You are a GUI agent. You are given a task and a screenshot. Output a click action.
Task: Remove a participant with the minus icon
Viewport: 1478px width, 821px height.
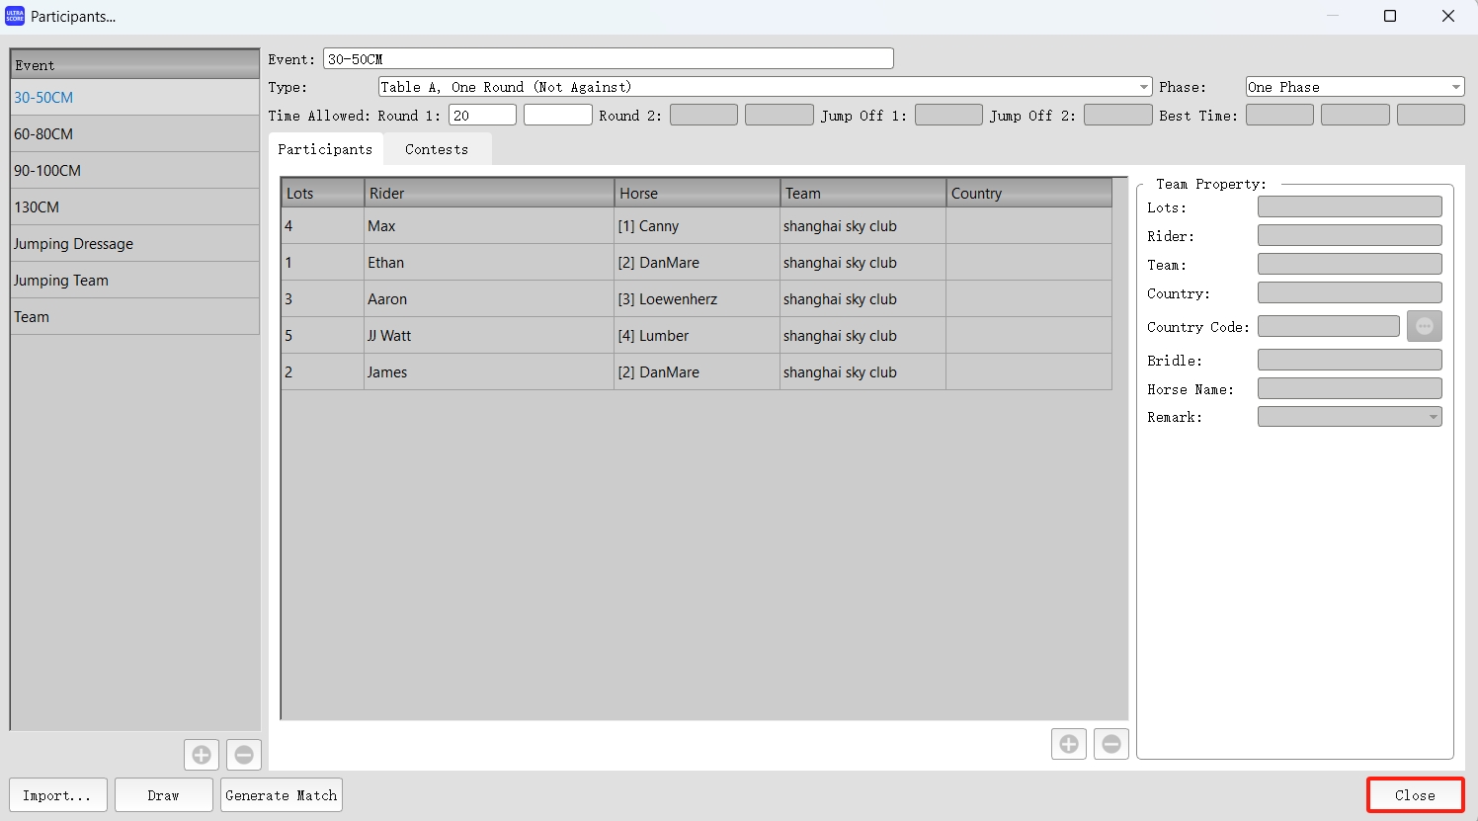point(1110,743)
